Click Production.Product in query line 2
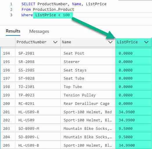Screen dimensions: 152x149 pyautogui.click(x=54, y=10)
